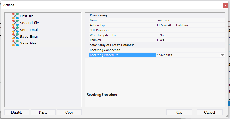Click the Save Email action icon
Viewport: 230px width, 119px height.
[x=15, y=36]
